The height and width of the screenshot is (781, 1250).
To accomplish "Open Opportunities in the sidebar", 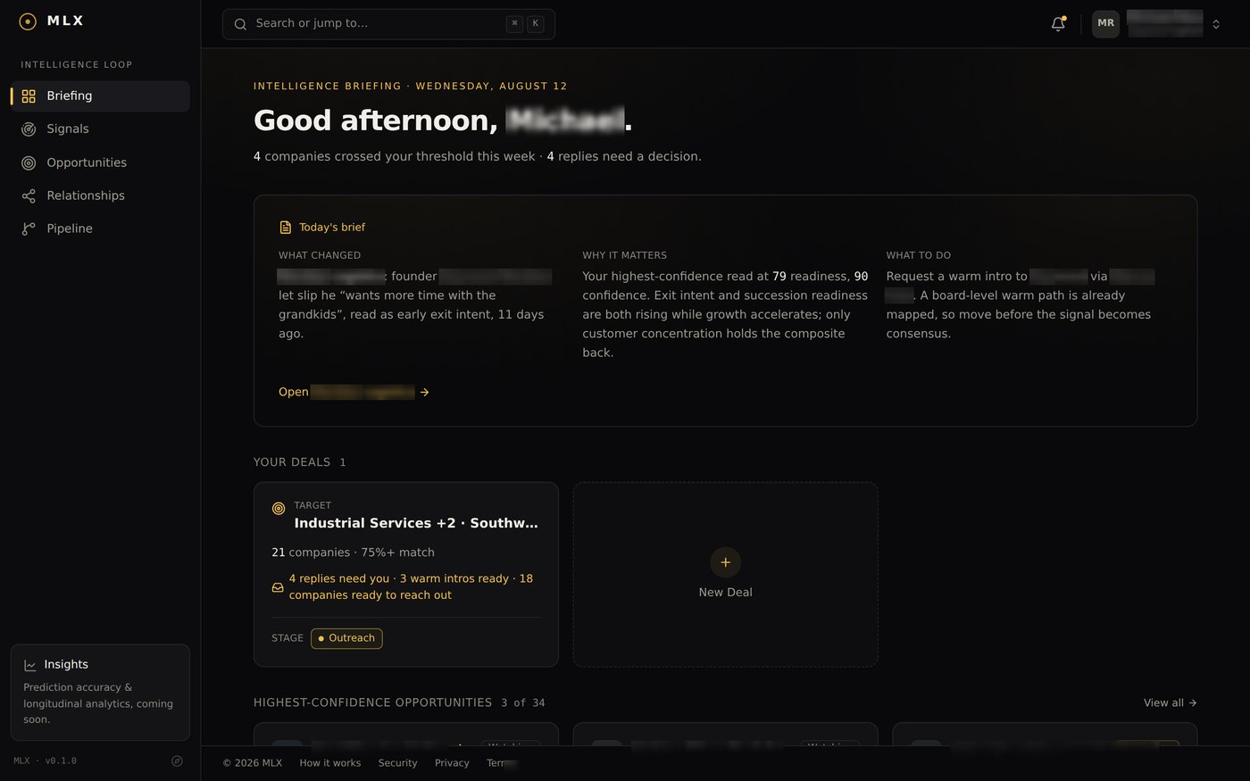I will (x=100, y=162).
